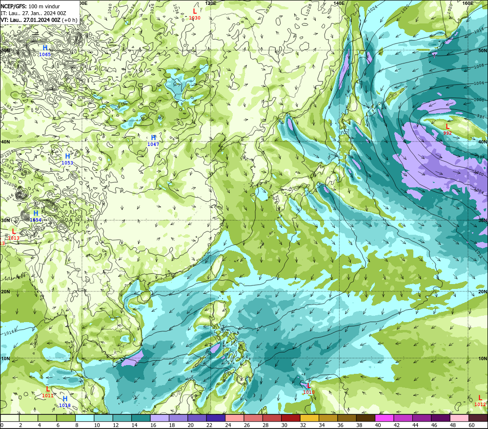The width and height of the screenshot is (488, 429).
Task: Pick the maroon 60+ legend swatch
Action: point(478,418)
